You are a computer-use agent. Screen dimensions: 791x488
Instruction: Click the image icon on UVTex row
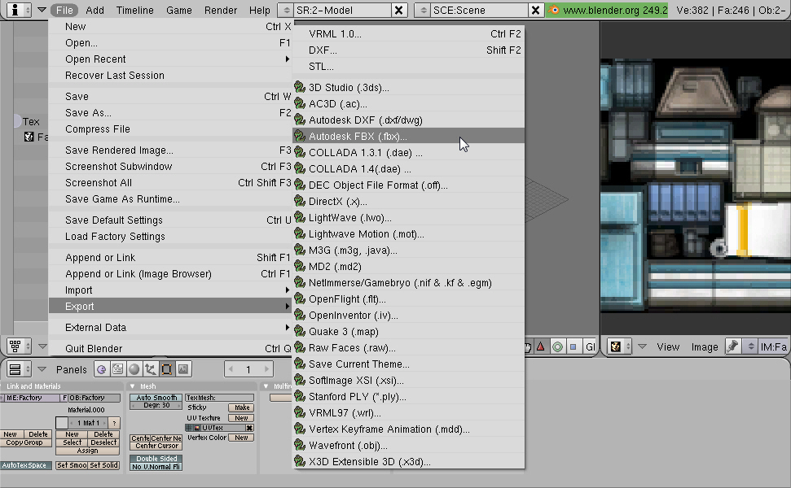[197, 428]
